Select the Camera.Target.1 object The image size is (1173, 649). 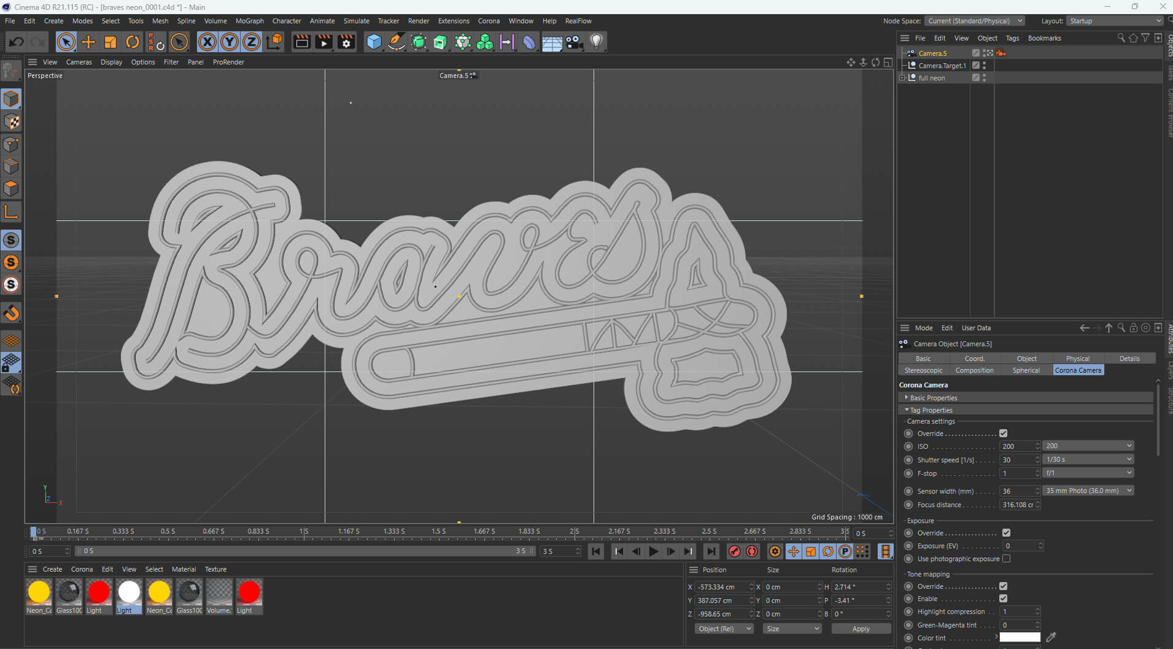942,66
